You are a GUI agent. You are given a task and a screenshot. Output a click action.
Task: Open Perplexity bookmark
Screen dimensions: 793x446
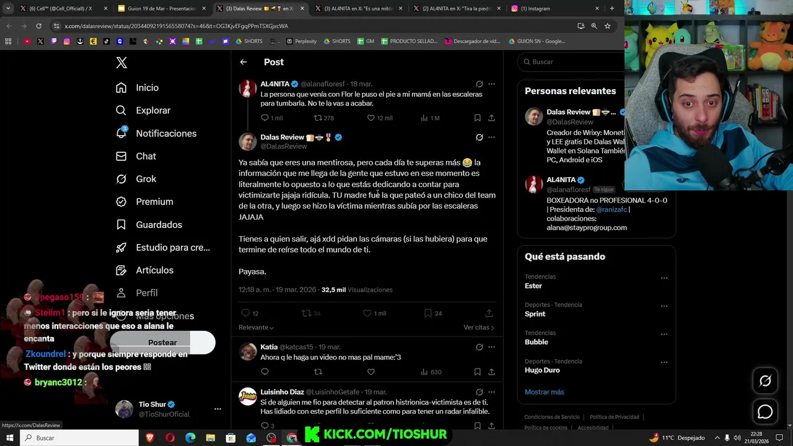(x=301, y=42)
